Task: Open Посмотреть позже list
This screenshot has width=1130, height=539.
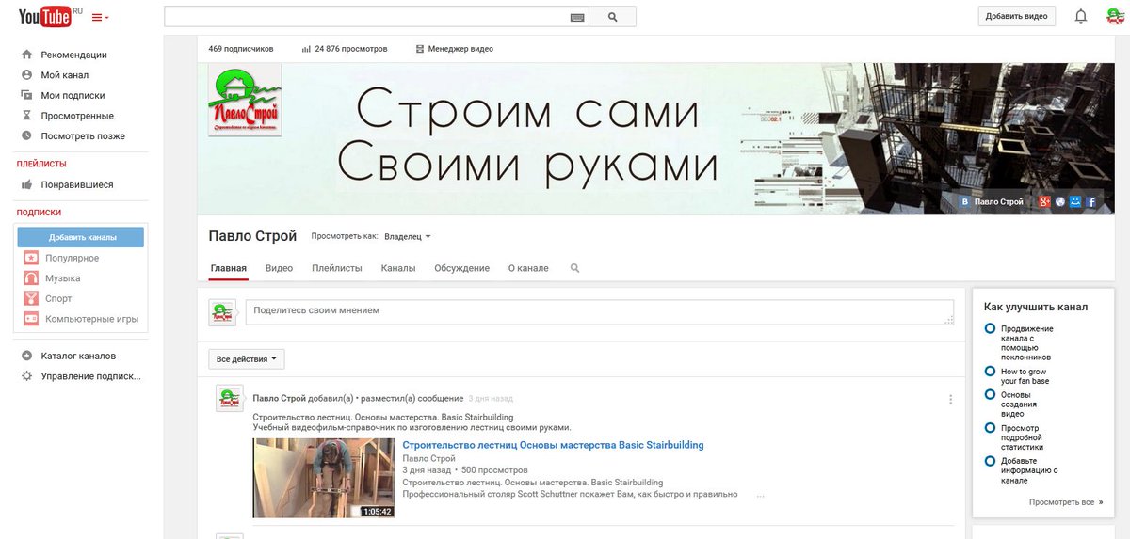Action: (83, 136)
